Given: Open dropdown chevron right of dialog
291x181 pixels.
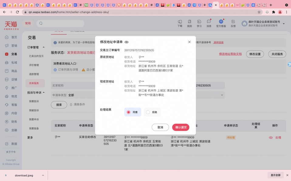Looking at the screenshot, I should click(222, 95).
